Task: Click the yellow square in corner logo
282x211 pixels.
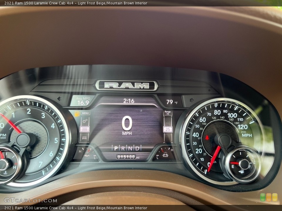Action: [275, 197]
